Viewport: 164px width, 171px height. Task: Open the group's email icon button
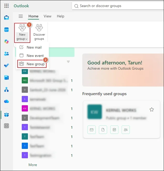92,130
